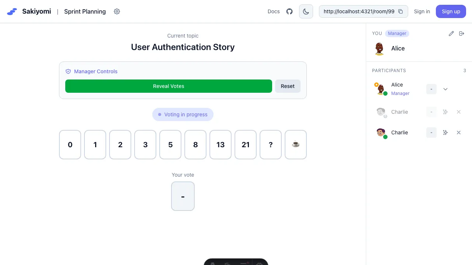Viewport: 472px width, 265px height.
Task: Leave the room using the sign-out icon
Action: 461,33
